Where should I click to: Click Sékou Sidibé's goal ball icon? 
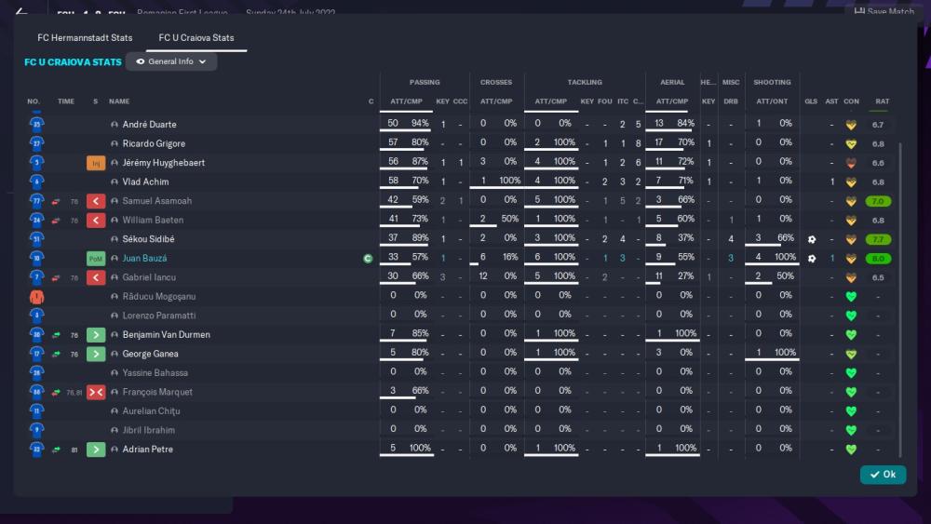[812, 239]
